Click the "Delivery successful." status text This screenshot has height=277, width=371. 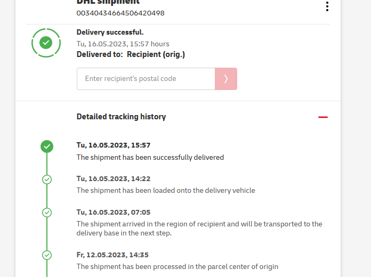click(x=110, y=32)
